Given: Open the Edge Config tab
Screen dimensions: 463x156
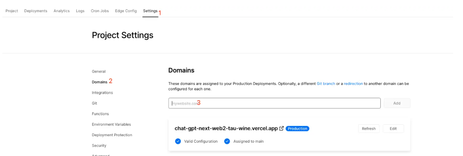Looking at the screenshot, I should click(126, 11).
